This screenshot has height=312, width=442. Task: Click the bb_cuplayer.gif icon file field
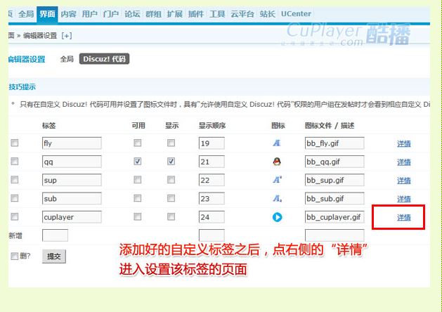(334, 217)
